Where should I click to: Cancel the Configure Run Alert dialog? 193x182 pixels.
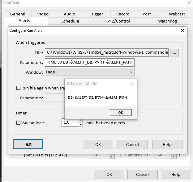click(133, 144)
